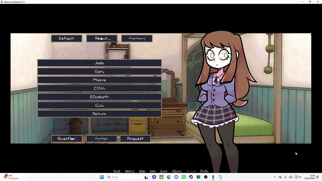Click the network display tray icon
Viewport: 322px width, 181px height.
(296, 177)
